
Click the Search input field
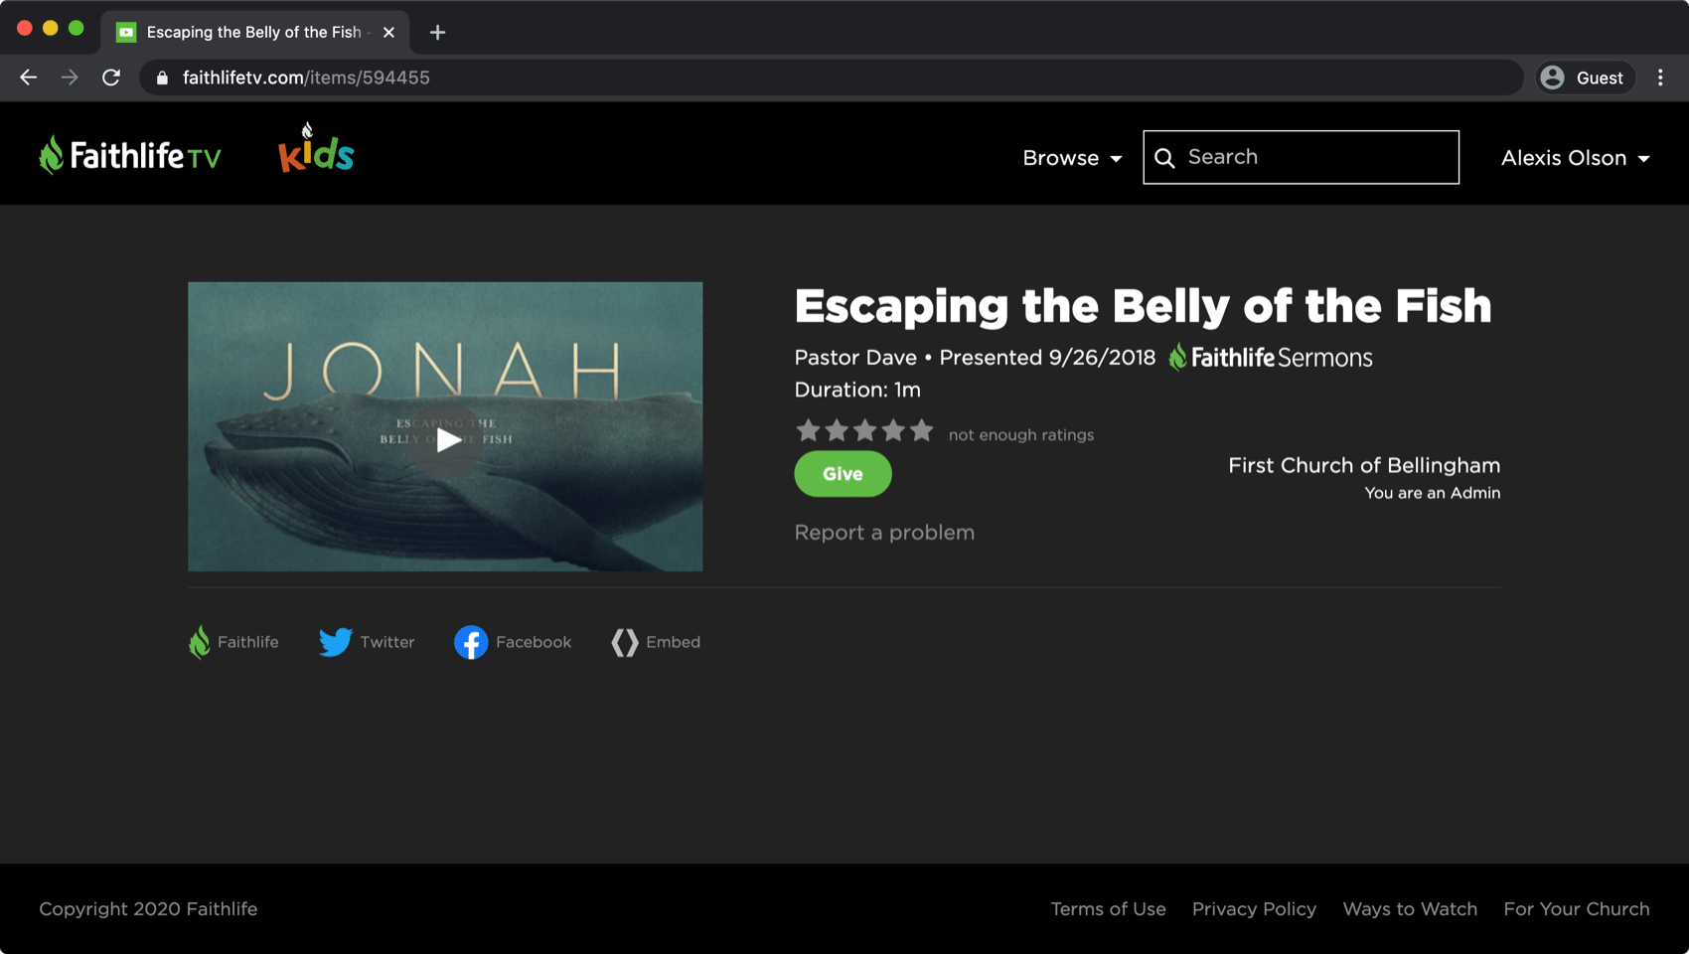tap(1301, 157)
